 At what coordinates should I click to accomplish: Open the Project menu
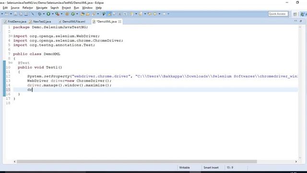(x=66, y=8)
